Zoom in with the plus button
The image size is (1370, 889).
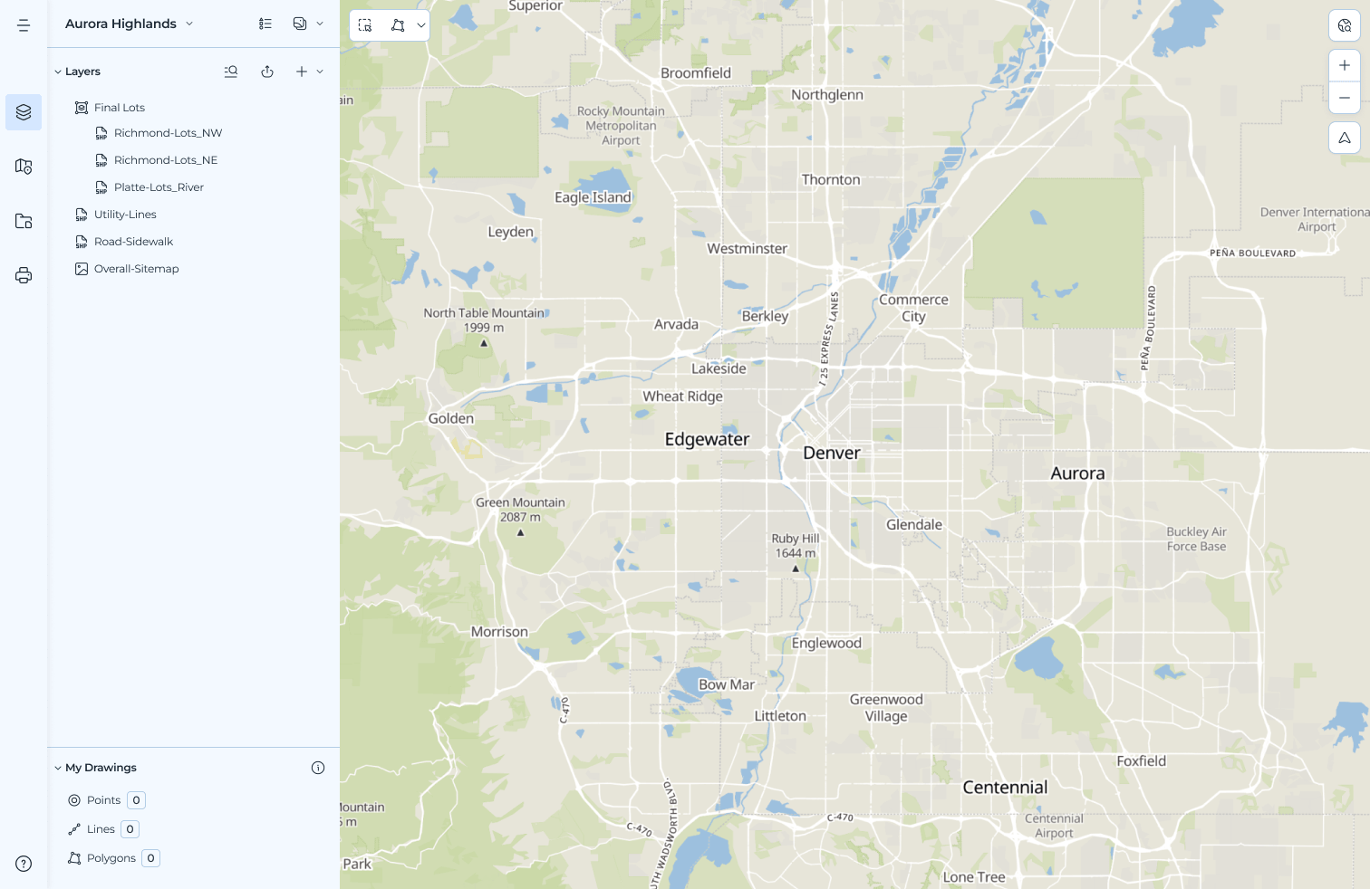click(1345, 65)
